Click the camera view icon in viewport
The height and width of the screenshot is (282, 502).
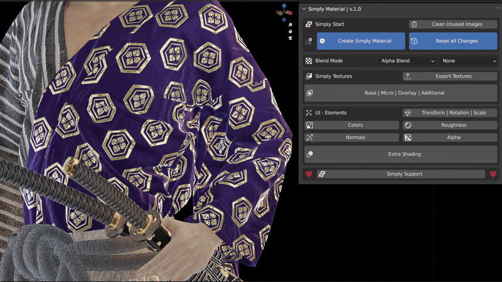tap(290, 38)
